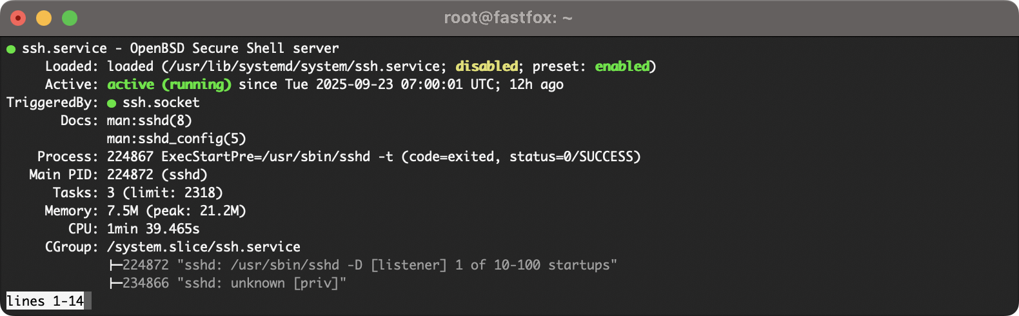
Task: Click the red close window button
Action: (18, 18)
